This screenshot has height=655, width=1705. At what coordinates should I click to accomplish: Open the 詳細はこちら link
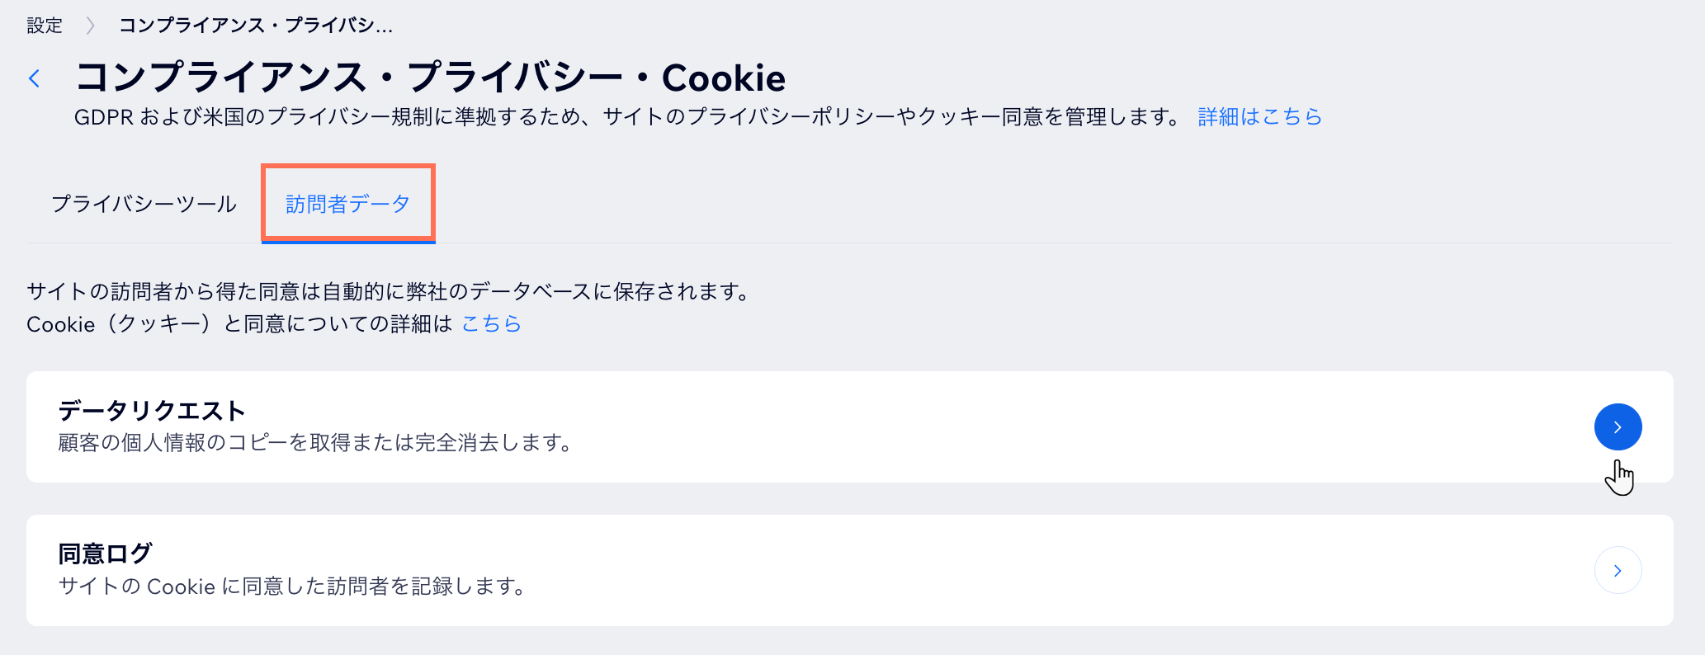1259,117
